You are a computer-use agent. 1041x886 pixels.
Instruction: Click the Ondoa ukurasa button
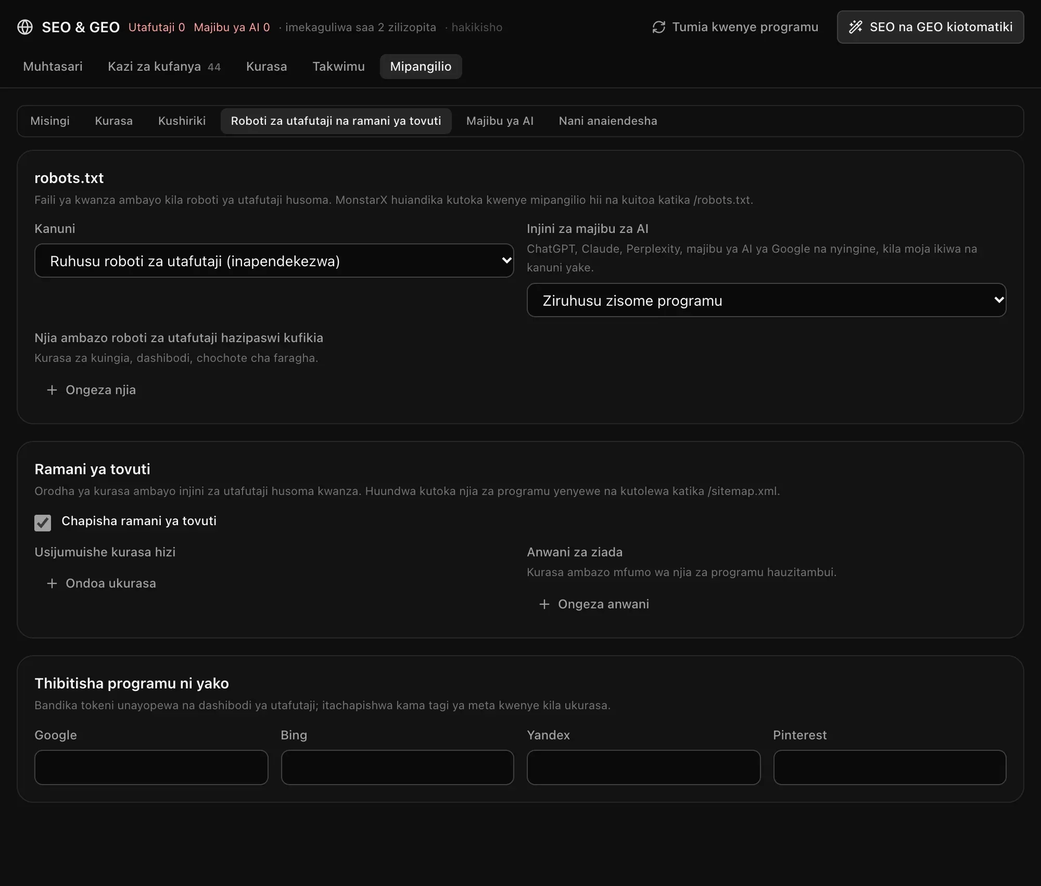(x=101, y=583)
